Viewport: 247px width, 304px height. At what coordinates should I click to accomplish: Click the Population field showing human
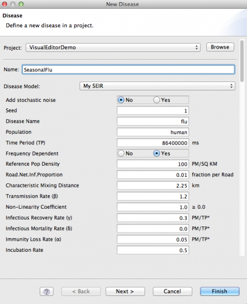pyautogui.click(x=153, y=132)
